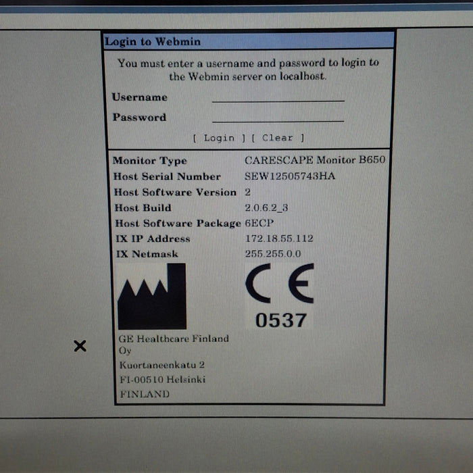Select IX IP Address '172.18.55.112'

pos(279,239)
